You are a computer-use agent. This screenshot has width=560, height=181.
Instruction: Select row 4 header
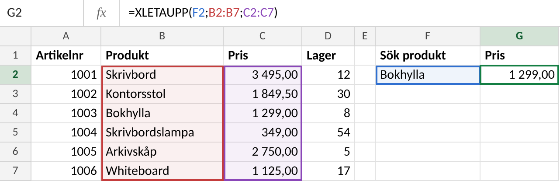[15, 113]
